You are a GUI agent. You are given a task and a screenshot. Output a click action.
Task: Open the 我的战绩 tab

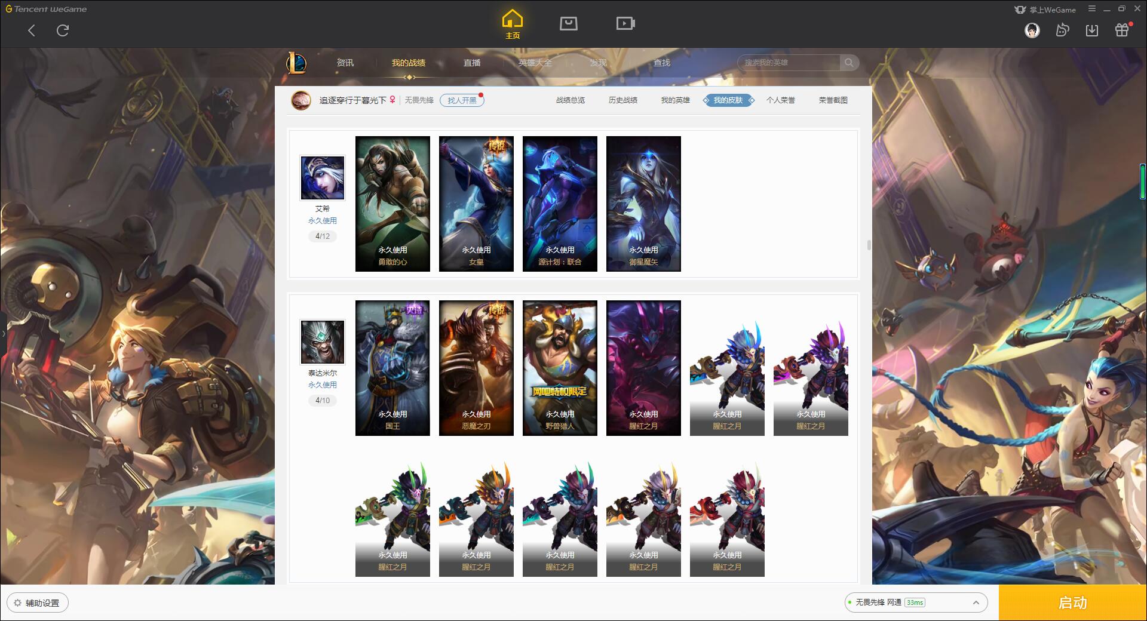click(409, 63)
